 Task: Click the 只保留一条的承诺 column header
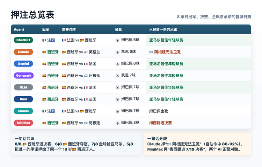(x=163, y=29)
